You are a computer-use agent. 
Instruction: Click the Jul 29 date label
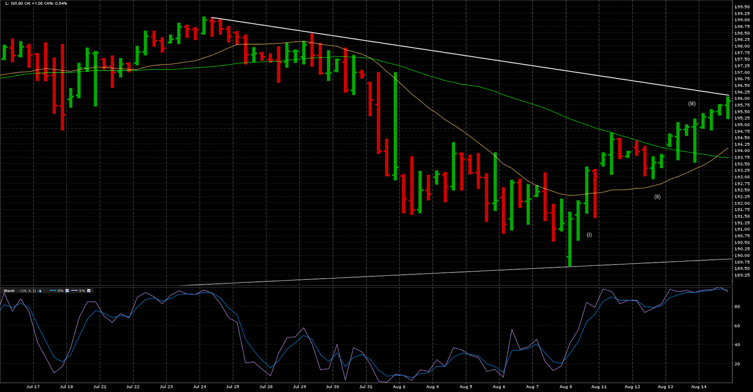click(x=299, y=387)
